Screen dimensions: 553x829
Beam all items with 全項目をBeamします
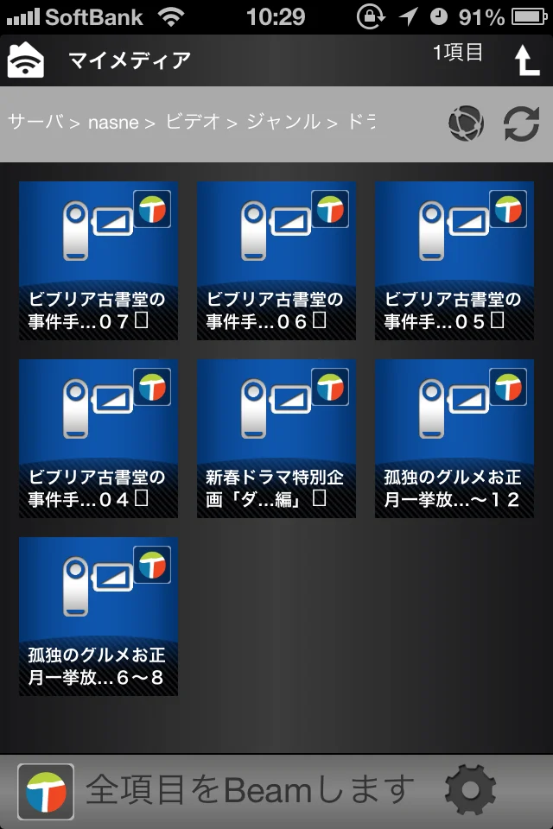pyautogui.click(x=250, y=790)
